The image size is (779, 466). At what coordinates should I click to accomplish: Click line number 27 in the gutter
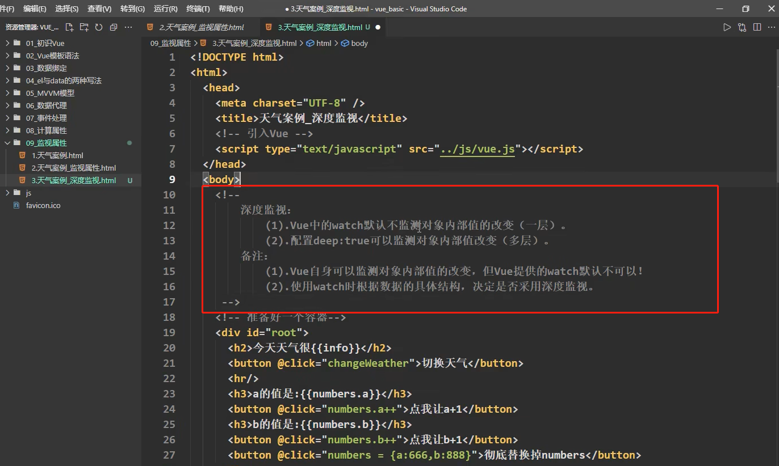click(x=169, y=455)
